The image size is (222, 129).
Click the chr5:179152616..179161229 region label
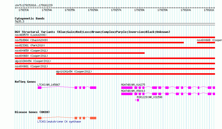click(34, 5)
